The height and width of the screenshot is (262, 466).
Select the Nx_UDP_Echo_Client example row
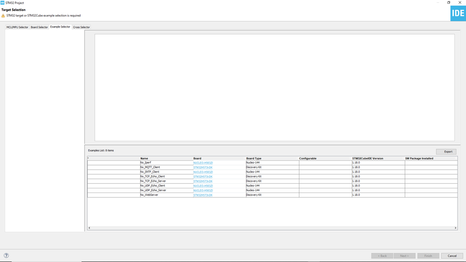coord(272,186)
